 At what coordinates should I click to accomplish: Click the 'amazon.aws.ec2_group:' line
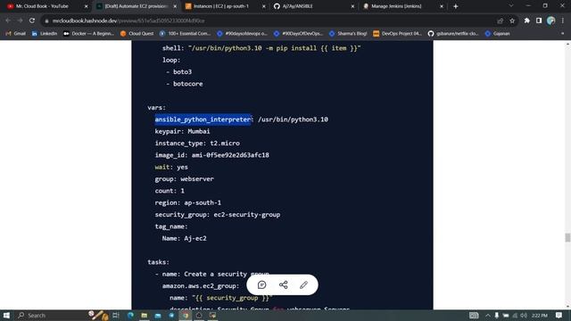[201, 286]
